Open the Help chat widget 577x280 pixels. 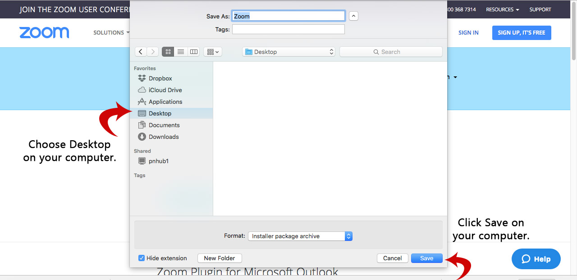point(536,259)
